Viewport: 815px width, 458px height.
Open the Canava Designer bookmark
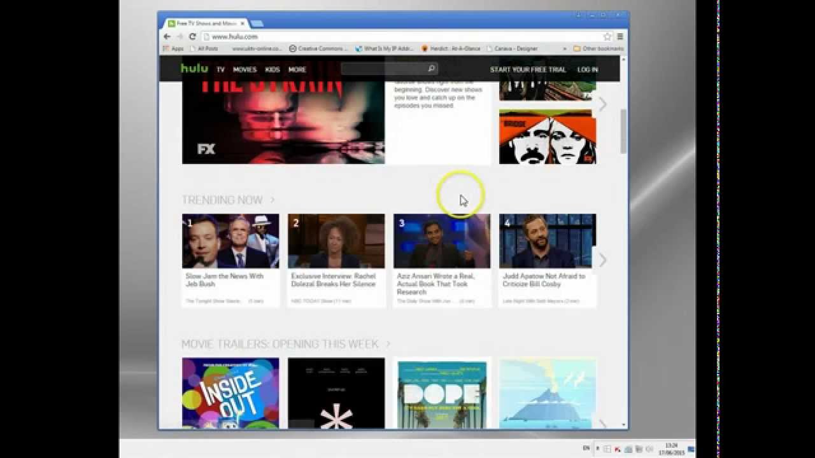512,48
